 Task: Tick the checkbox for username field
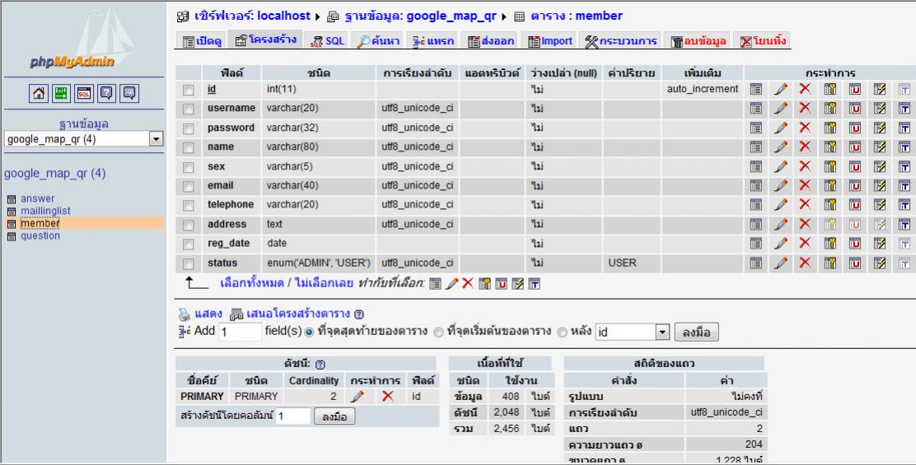click(188, 109)
